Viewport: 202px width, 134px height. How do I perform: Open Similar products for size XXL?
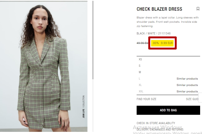pyautogui.click(x=187, y=91)
